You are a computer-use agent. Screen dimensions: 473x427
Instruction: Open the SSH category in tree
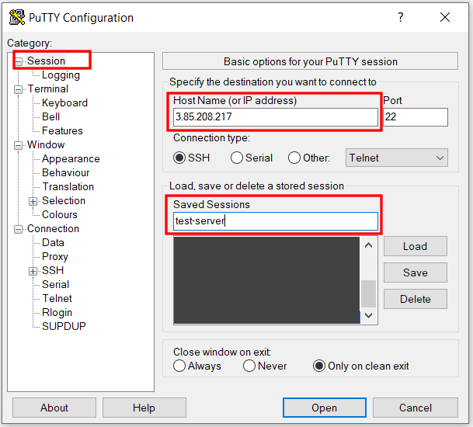53,270
